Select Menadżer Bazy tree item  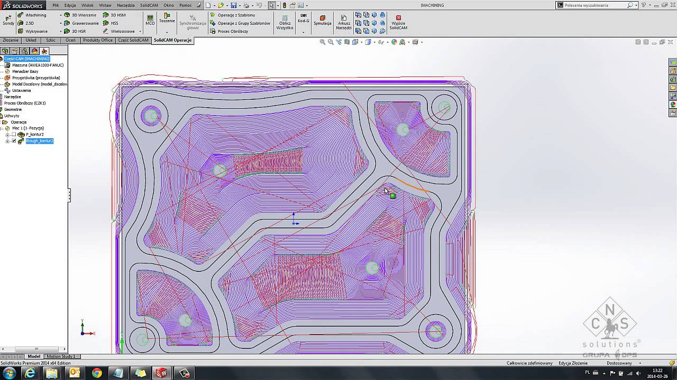[25, 71]
